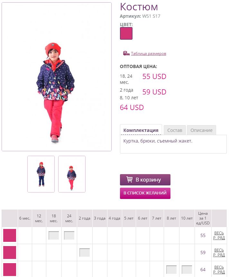229x277 pixels.
Task: Click ВЕСЬ Р. РЯД for price 59
Action: pos(219,252)
